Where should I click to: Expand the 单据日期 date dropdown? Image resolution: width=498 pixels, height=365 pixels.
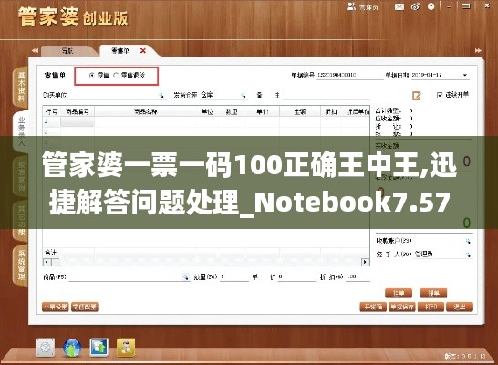[465, 75]
